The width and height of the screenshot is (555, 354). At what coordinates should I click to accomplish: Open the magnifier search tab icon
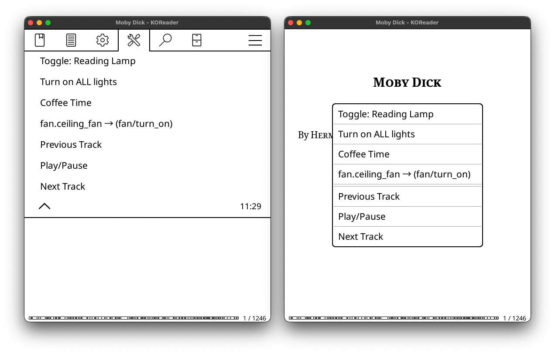click(165, 40)
